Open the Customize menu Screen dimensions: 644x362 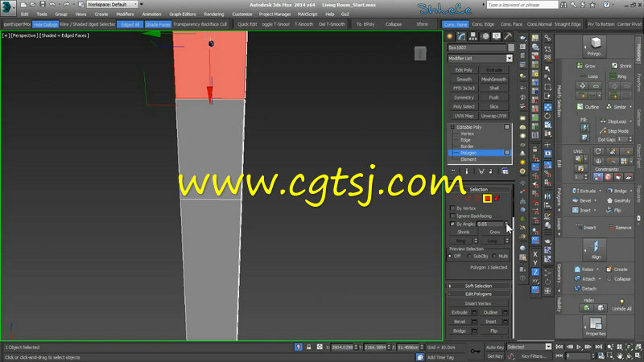242,14
